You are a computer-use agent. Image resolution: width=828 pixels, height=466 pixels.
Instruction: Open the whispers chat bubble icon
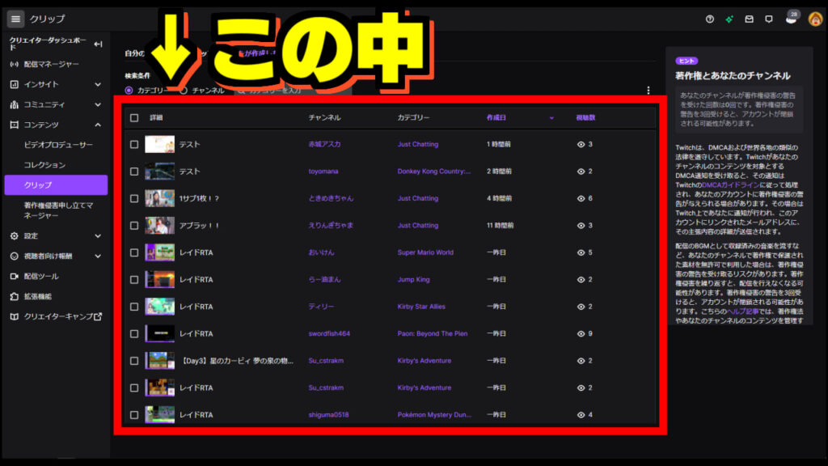pos(769,19)
